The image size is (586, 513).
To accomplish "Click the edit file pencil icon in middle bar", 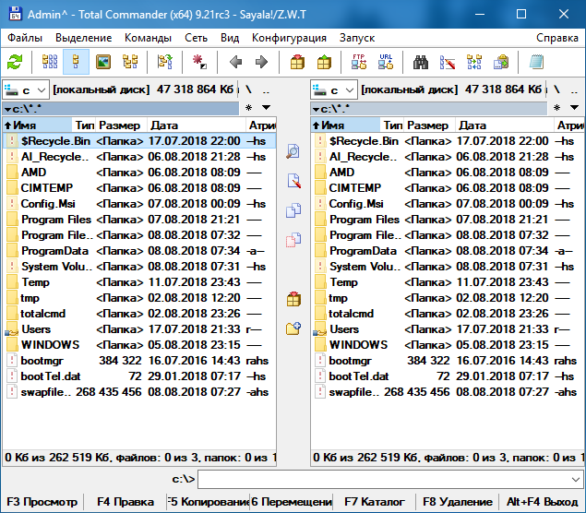I will [x=293, y=181].
